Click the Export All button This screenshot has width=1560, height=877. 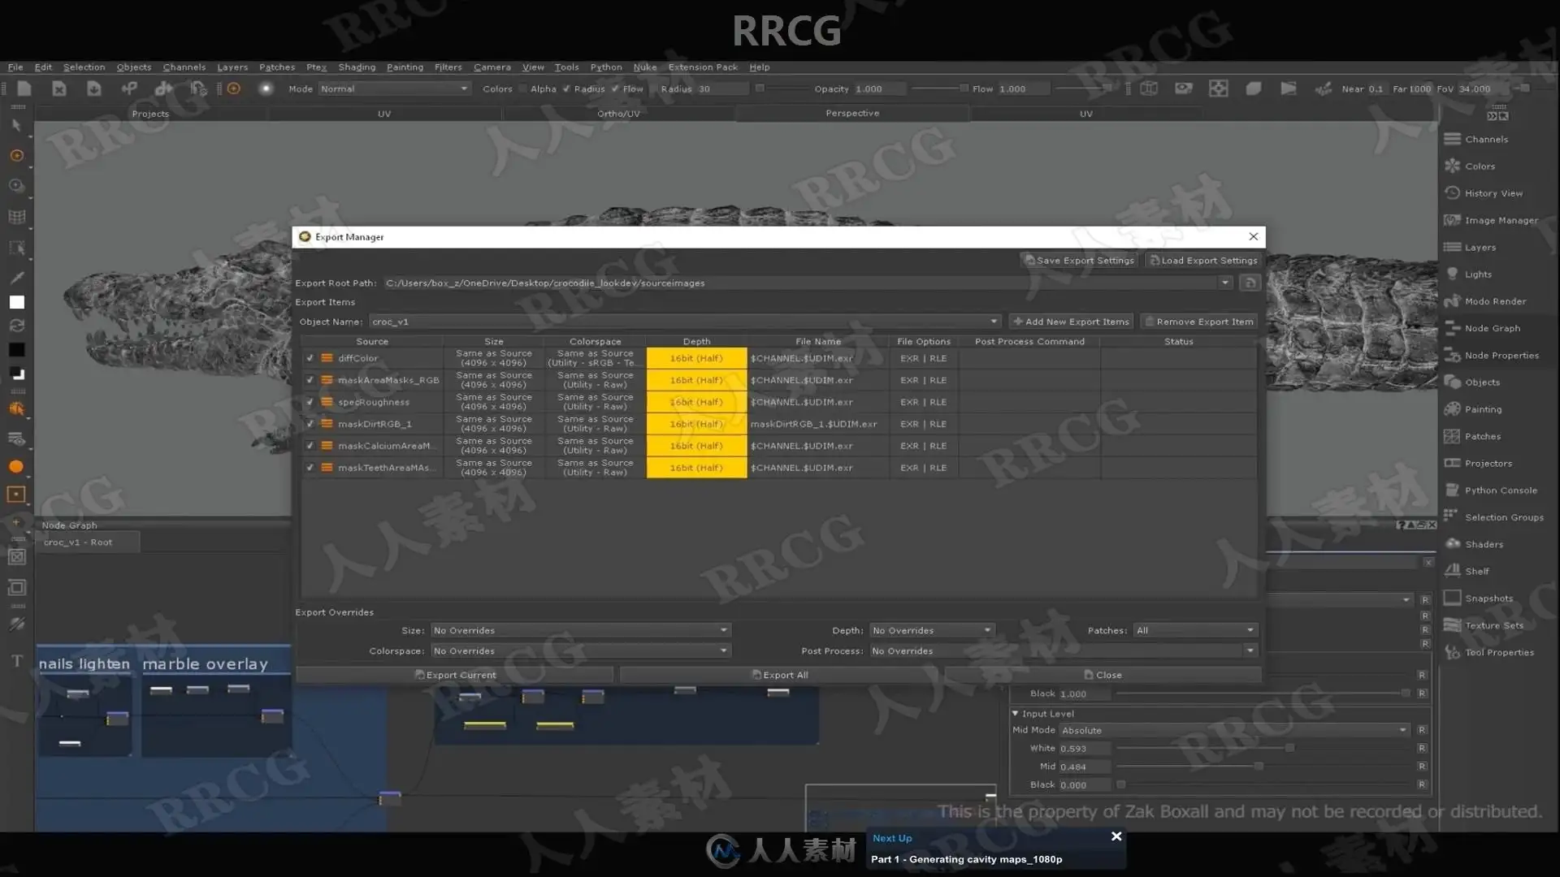pyautogui.click(x=779, y=675)
